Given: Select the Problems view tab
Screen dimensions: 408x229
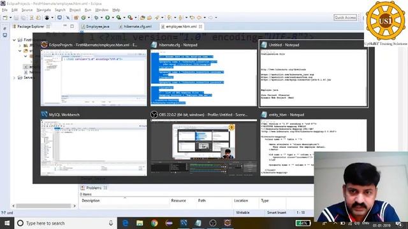Looking at the screenshot, I should [x=94, y=188].
